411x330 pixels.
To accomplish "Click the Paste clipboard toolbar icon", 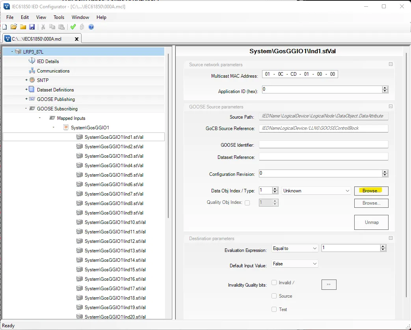I will [61, 27].
